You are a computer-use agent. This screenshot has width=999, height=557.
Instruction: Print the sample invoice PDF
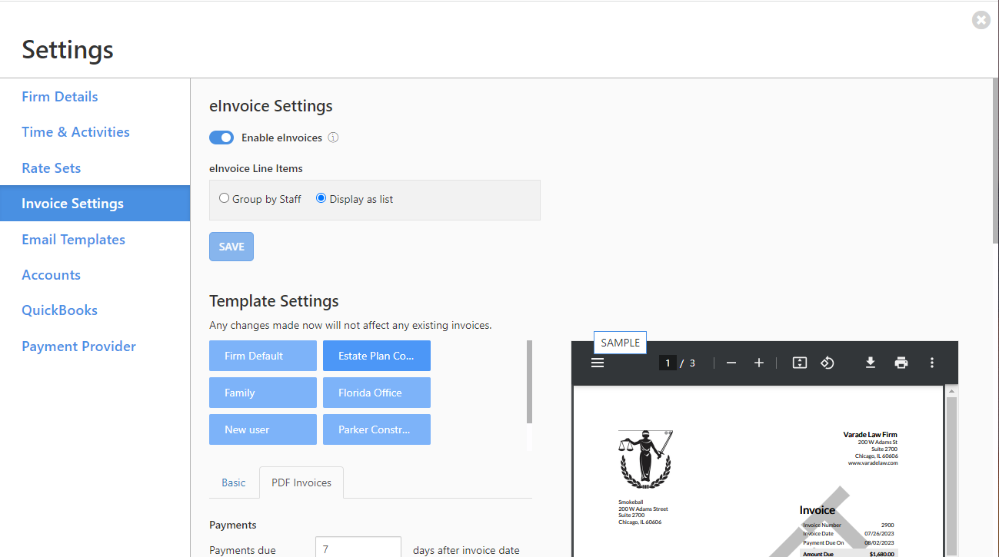pos(901,362)
